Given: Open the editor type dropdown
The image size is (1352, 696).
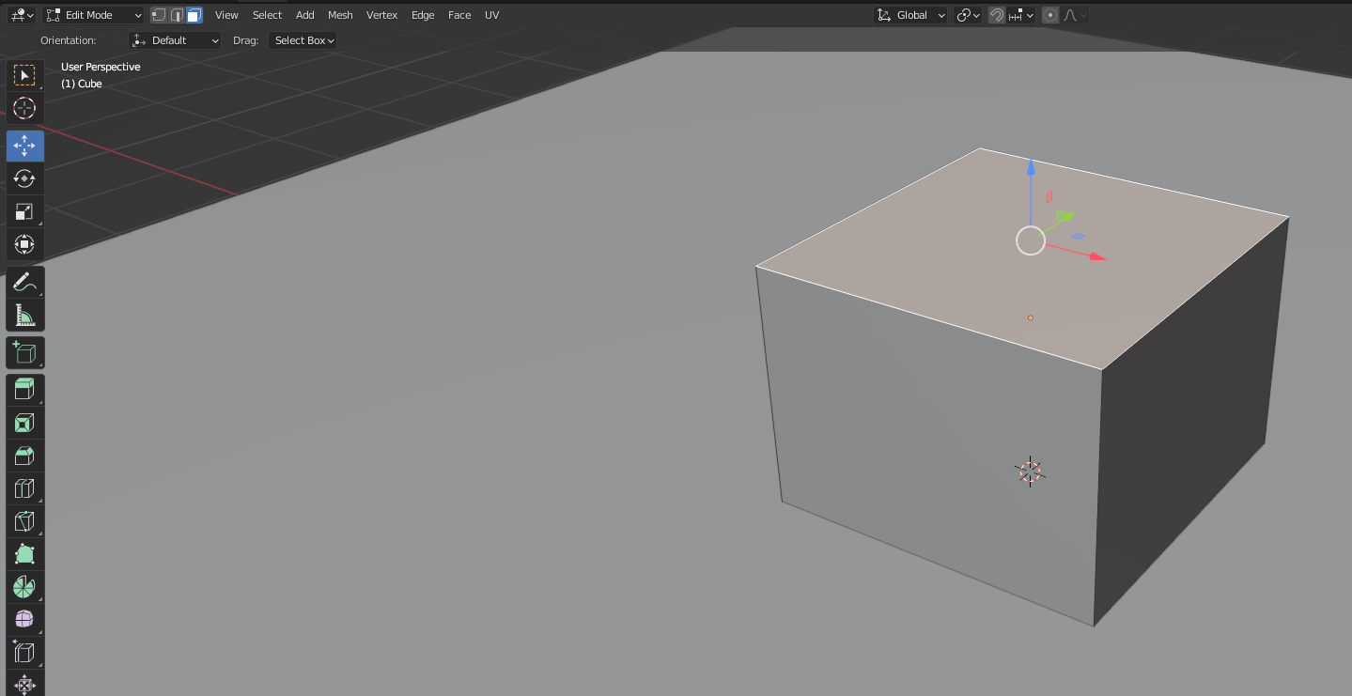Looking at the screenshot, I should (22, 15).
